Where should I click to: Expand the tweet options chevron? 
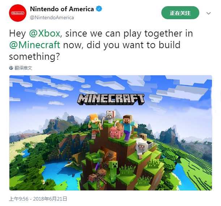[208, 13]
